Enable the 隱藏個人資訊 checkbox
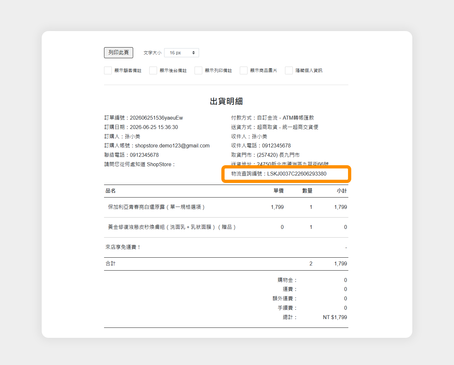The width and height of the screenshot is (454, 365). (289, 70)
